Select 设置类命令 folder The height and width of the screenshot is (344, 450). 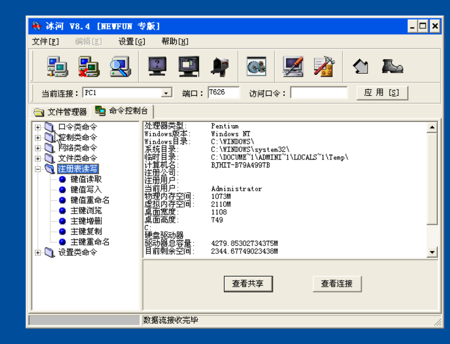[x=77, y=252]
